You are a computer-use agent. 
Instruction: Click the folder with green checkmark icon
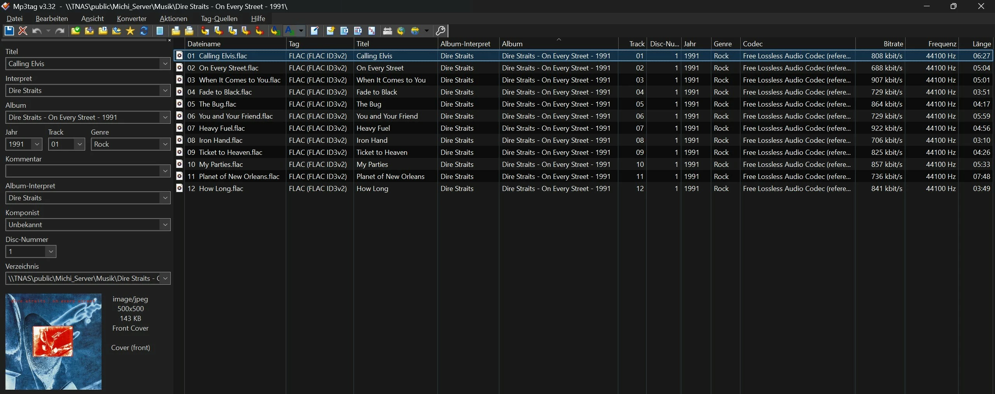point(76,31)
